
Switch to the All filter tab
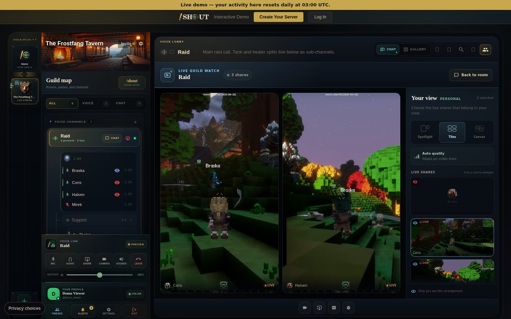[x=62, y=103]
